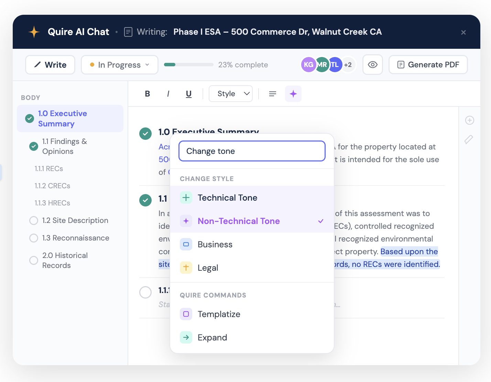Click the Generate PDF button
The height and width of the screenshot is (382, 491).
click(428, 65)
